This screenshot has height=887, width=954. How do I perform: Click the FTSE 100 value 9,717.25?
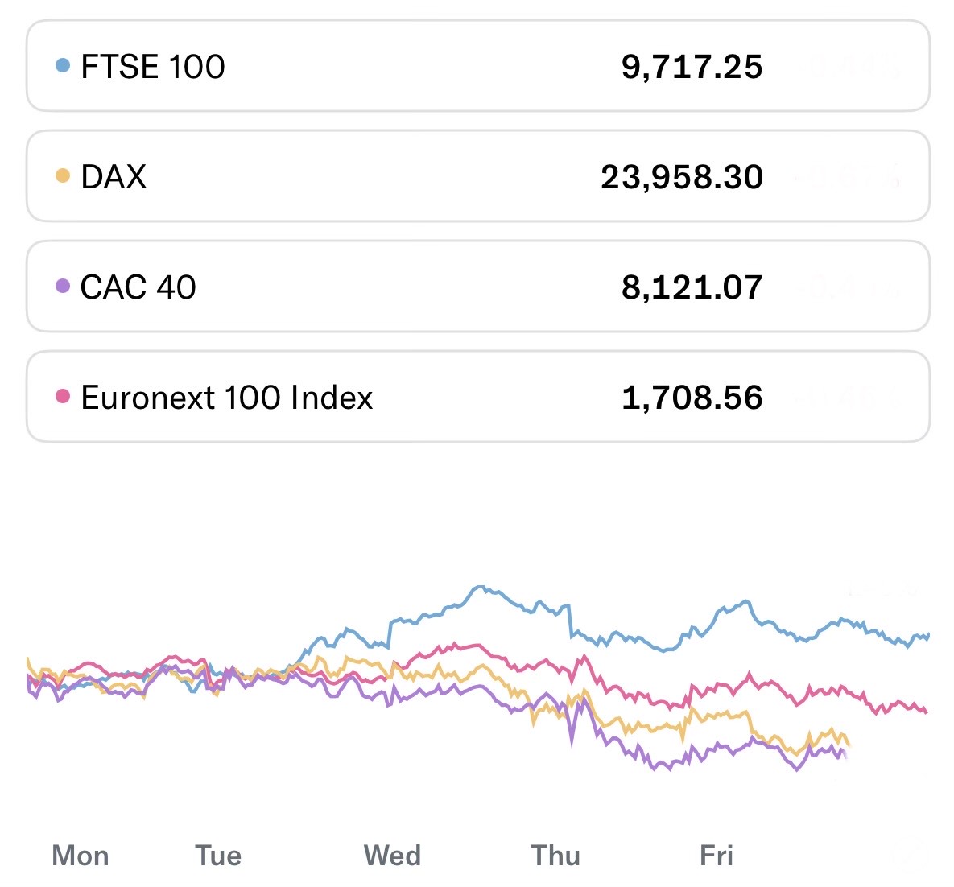(x=692, y=67)
